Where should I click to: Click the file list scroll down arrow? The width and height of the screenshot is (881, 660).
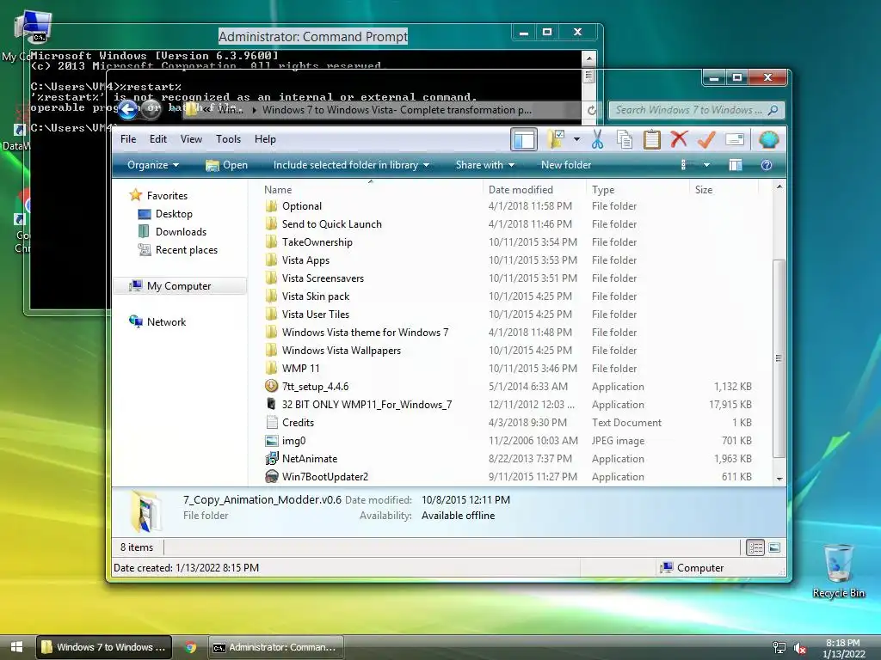tap(779, 479)
